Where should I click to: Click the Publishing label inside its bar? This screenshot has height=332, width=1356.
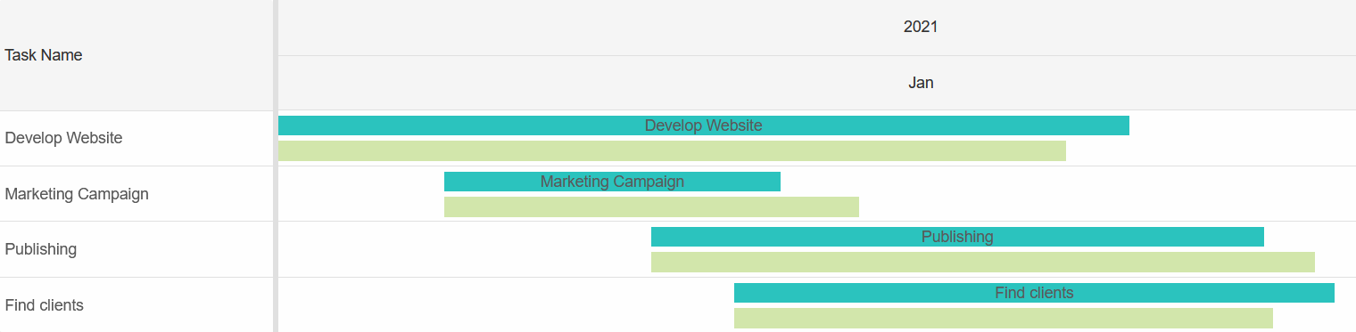point(957,237)
